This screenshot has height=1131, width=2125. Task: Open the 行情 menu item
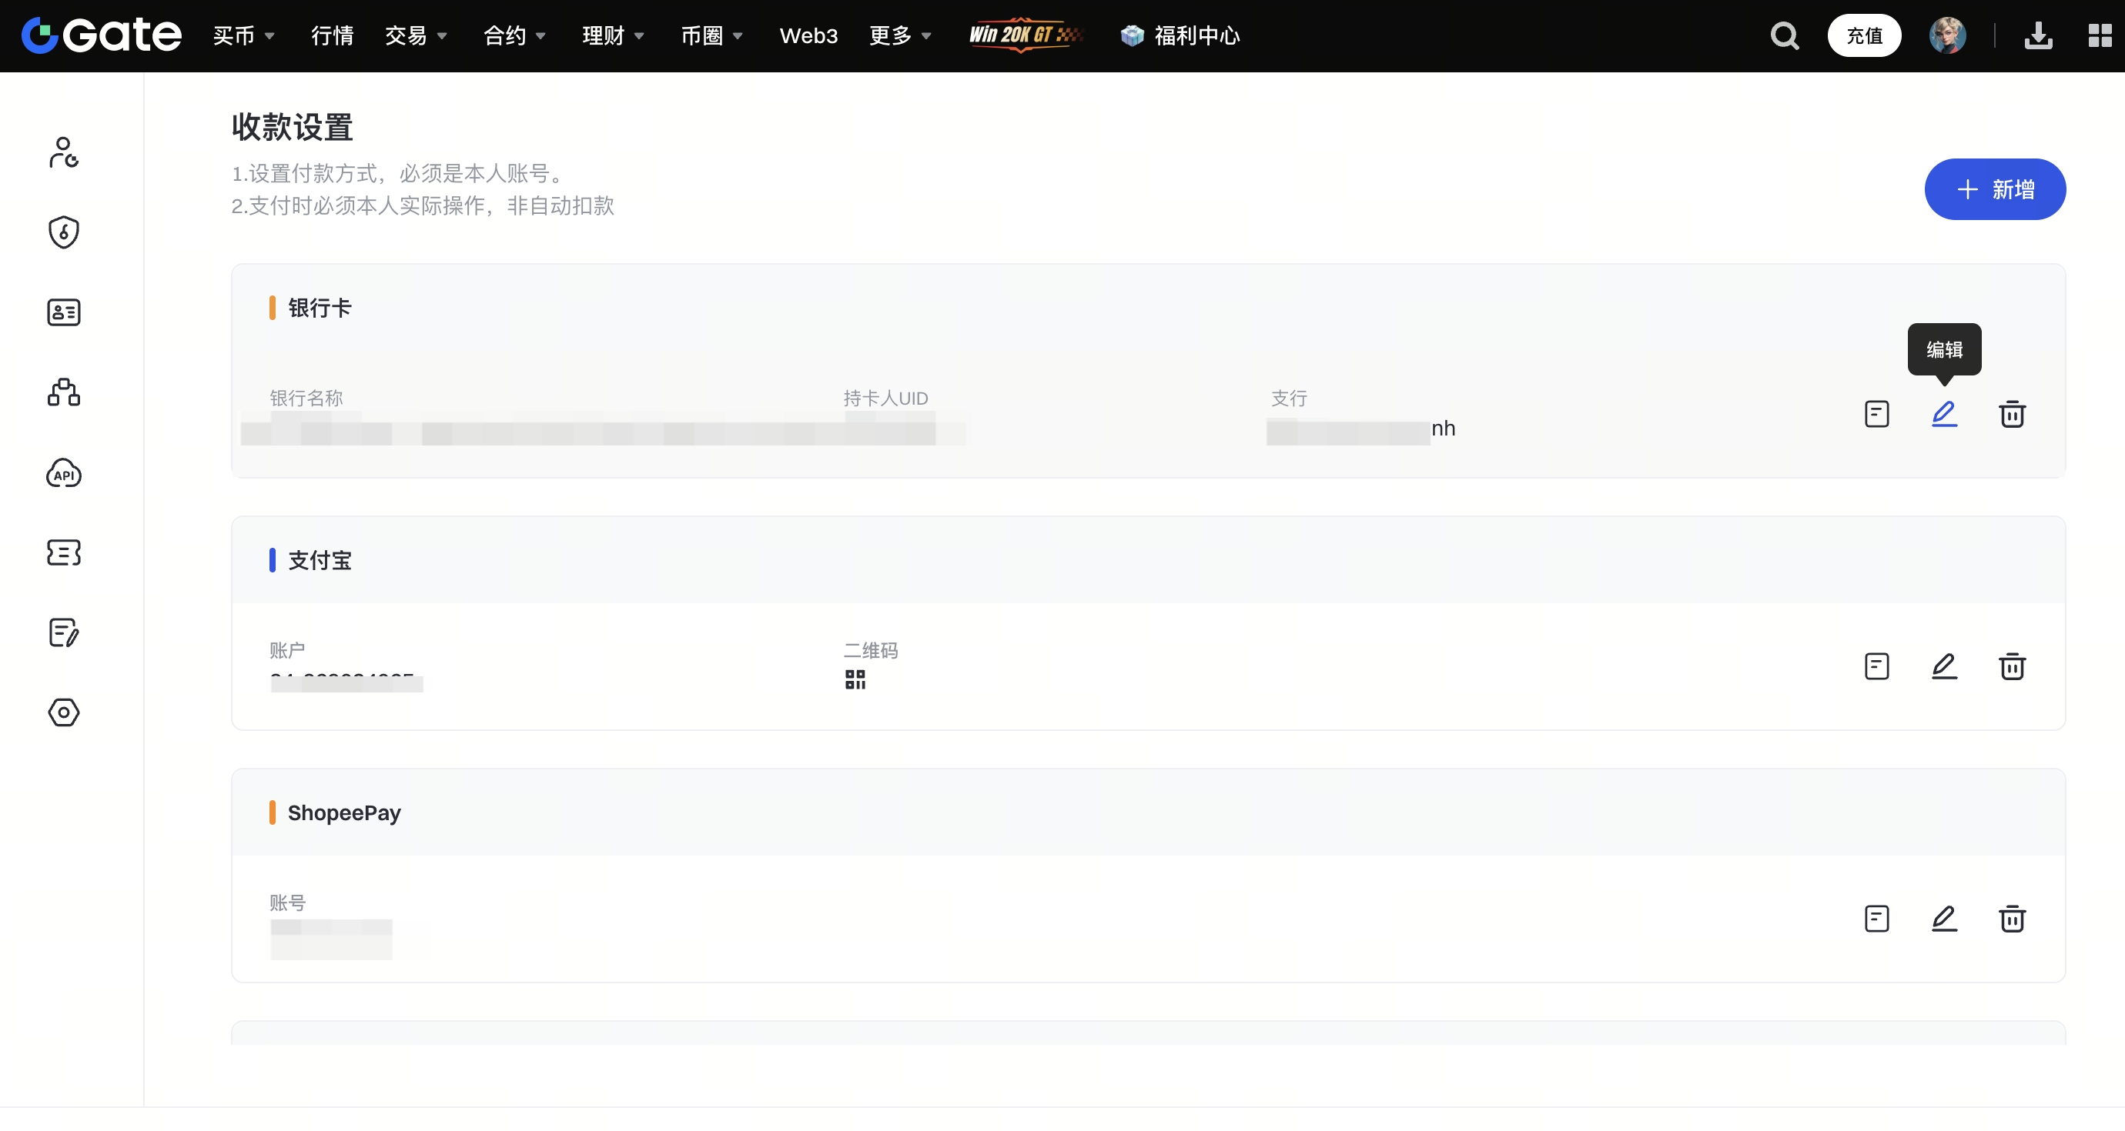[x=332, y=35]
